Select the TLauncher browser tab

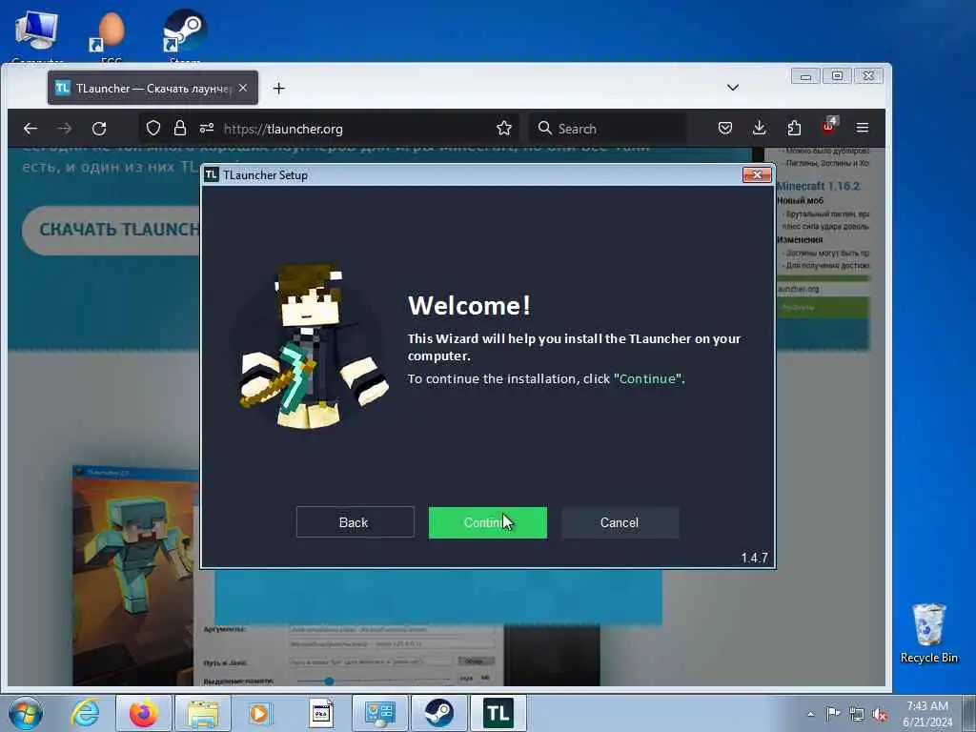click(x=152, y=89)
